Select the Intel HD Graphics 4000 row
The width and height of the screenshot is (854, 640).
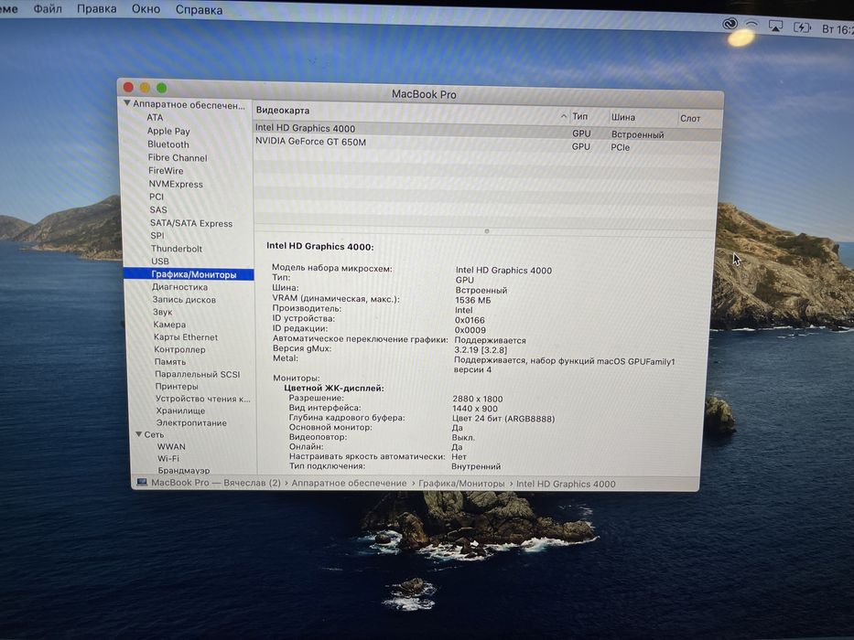click(488, 131)
